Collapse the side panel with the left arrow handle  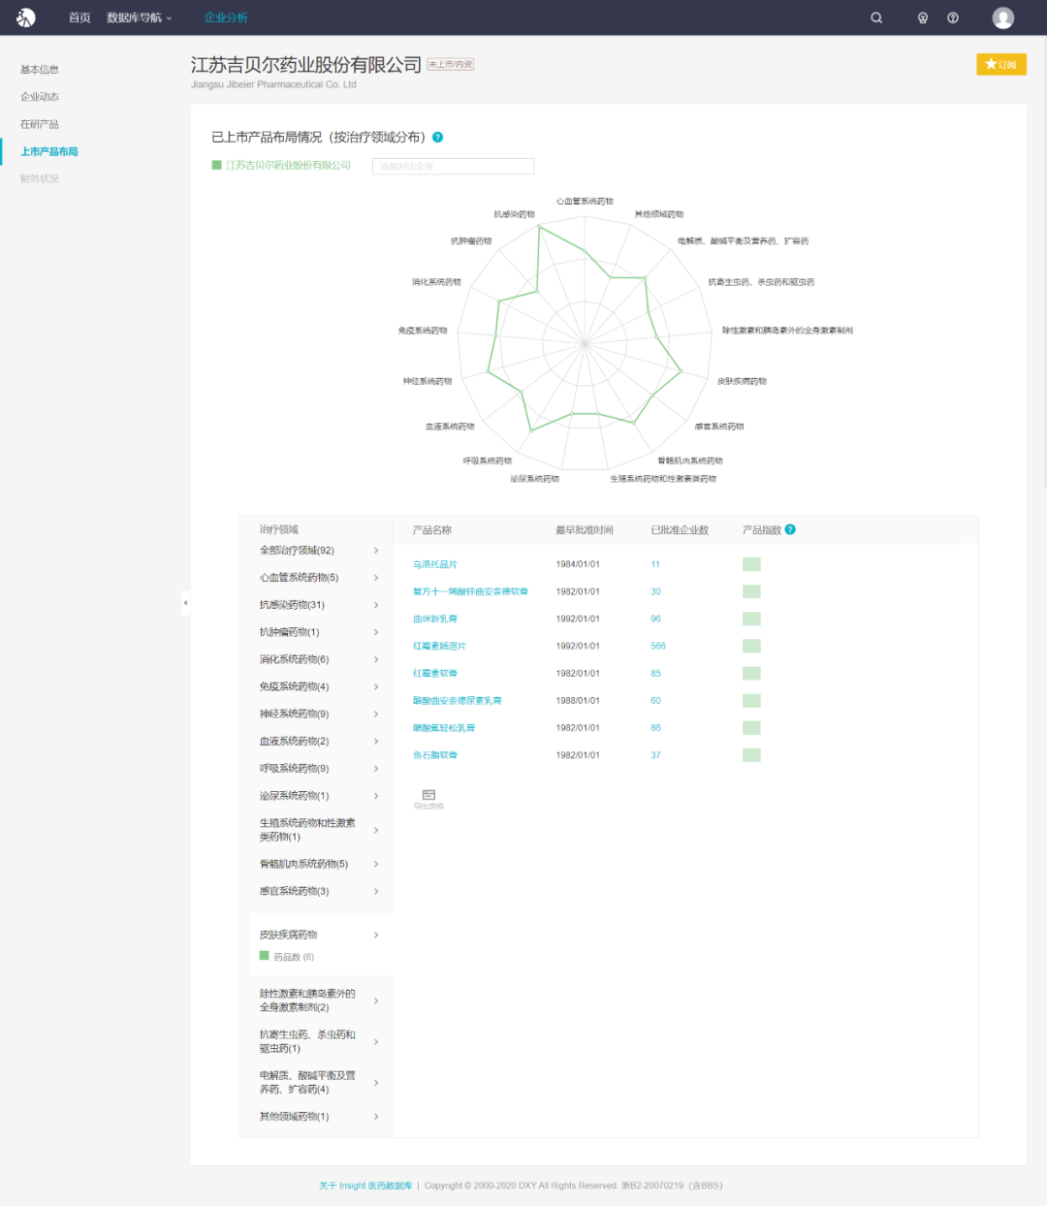click(x=185, y=603)
